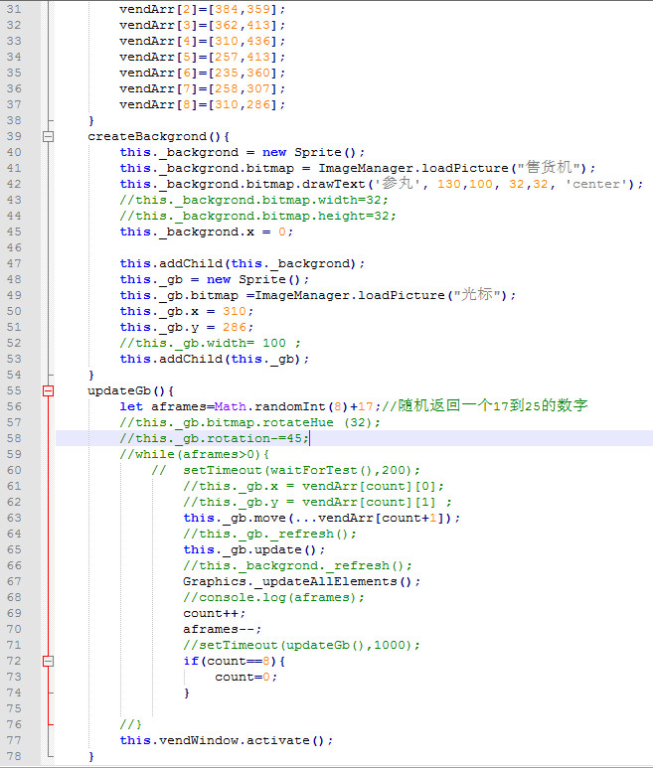653x768 pixels.
Task: Click 'this._gb.x = 310;' line
Action: (187, 312)
